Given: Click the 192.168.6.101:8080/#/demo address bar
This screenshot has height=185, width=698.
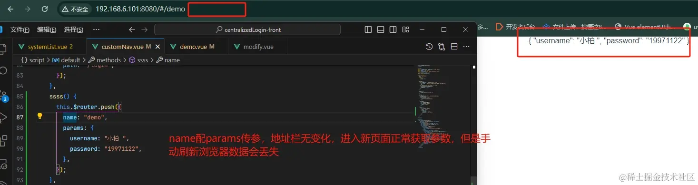Looking at the screenshot, I should coord(140,9).
